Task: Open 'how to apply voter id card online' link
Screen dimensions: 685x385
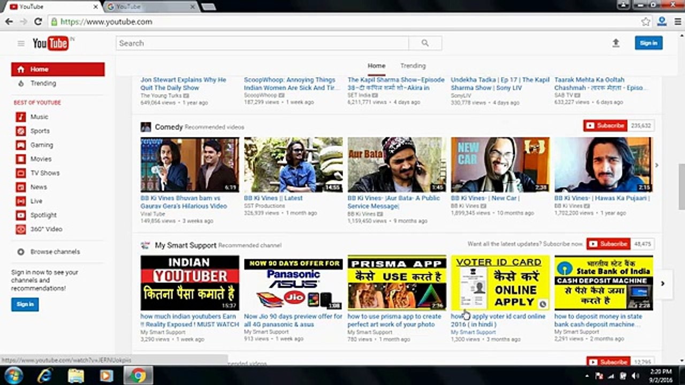Action: pos(498,320)
